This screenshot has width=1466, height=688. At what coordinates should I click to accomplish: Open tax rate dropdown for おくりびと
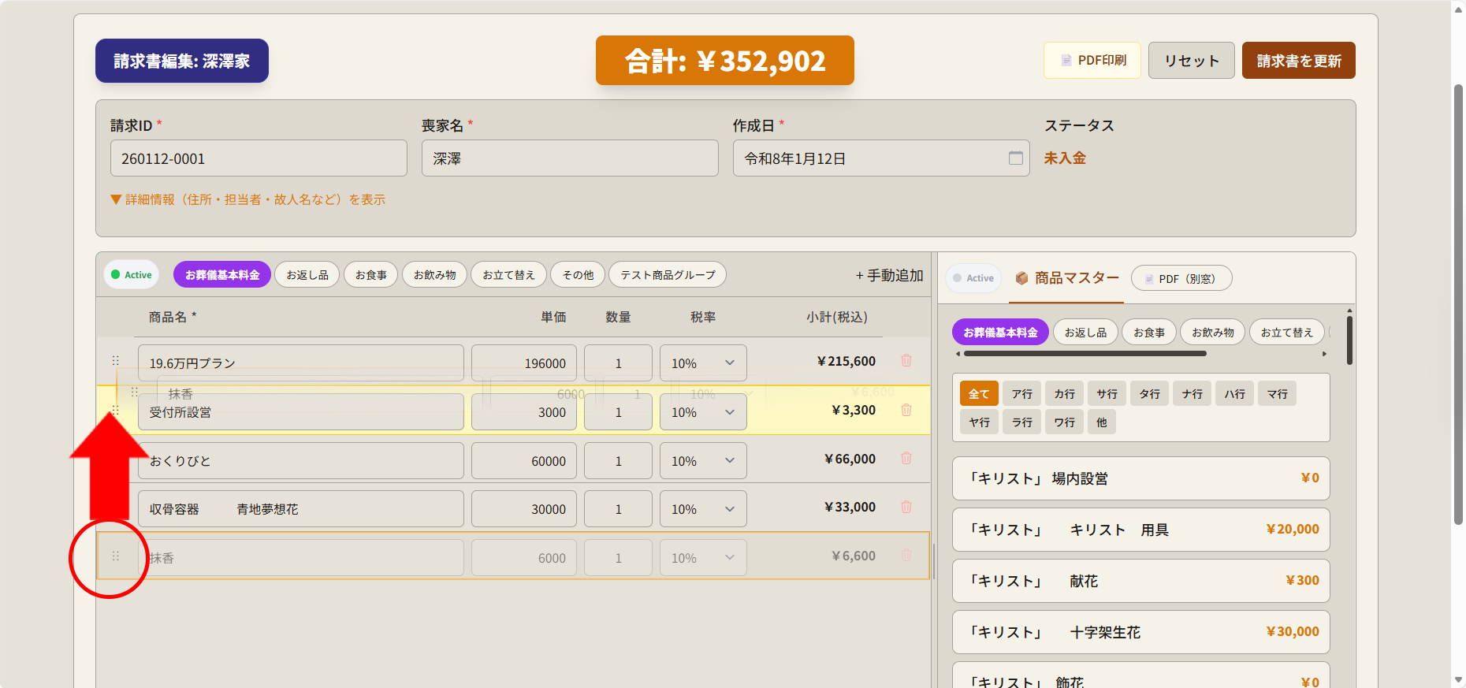702,461
